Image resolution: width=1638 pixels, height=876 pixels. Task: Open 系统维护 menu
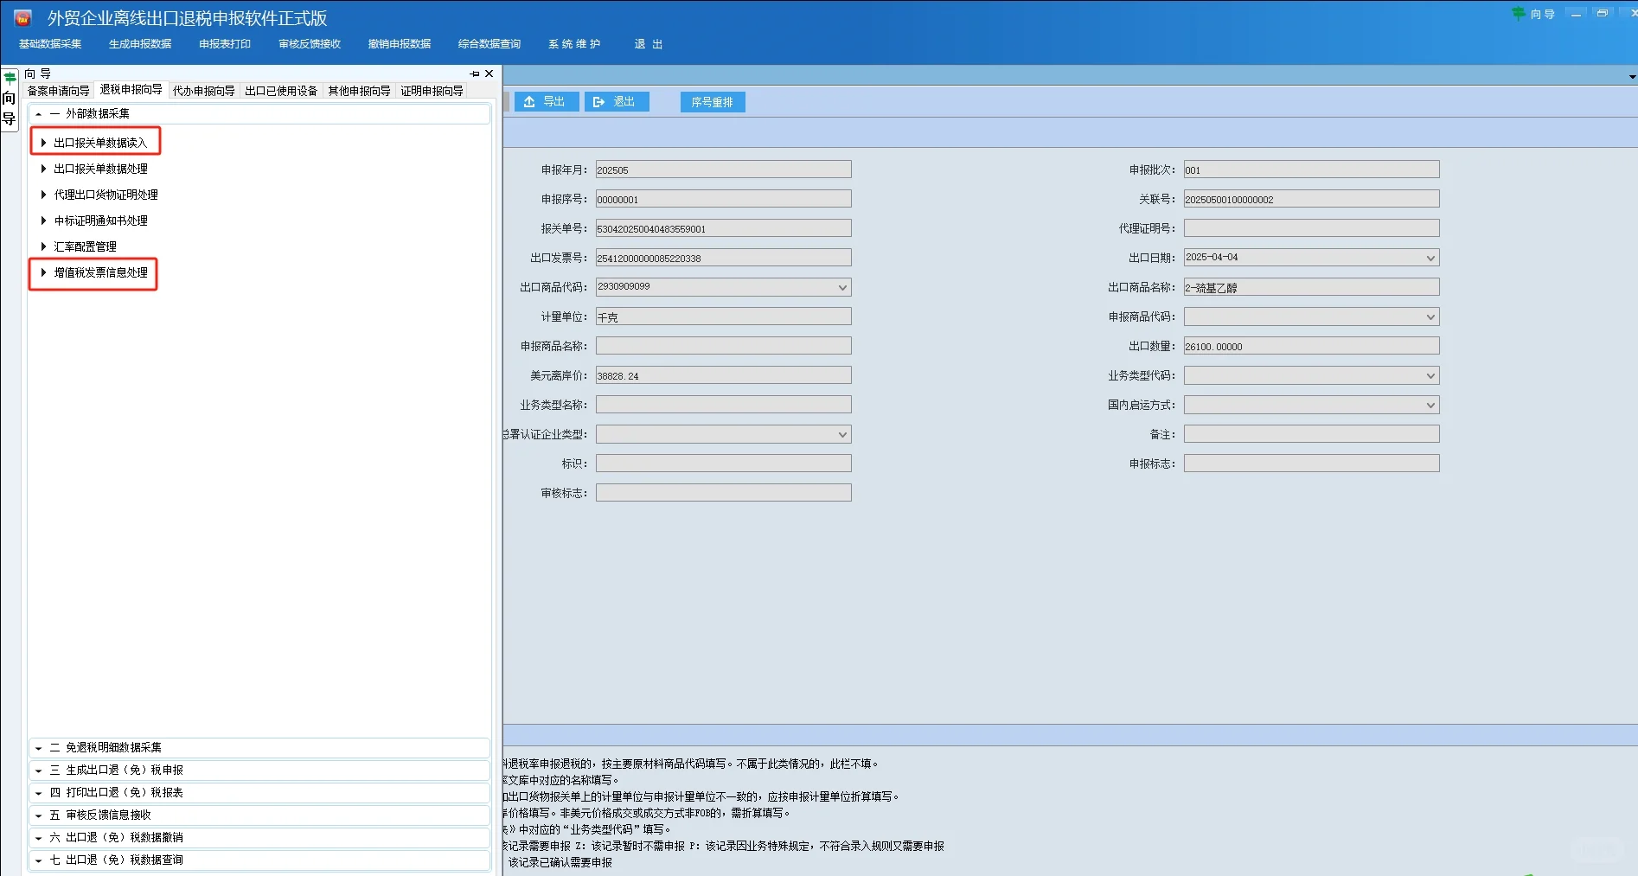click(574, 44)
